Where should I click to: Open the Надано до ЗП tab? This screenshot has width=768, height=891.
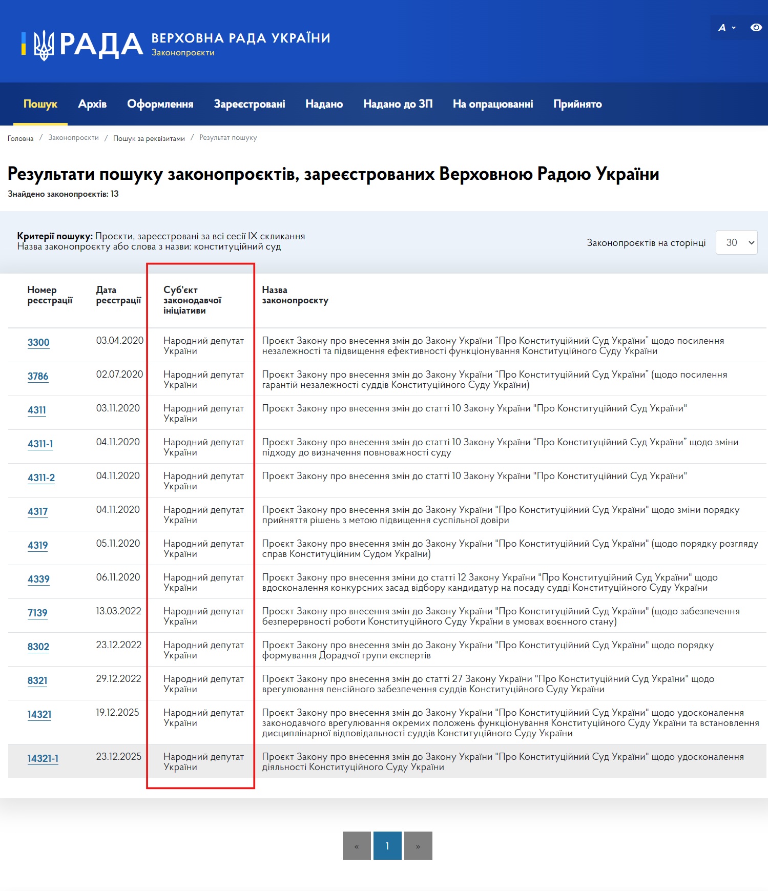point(398,104)
